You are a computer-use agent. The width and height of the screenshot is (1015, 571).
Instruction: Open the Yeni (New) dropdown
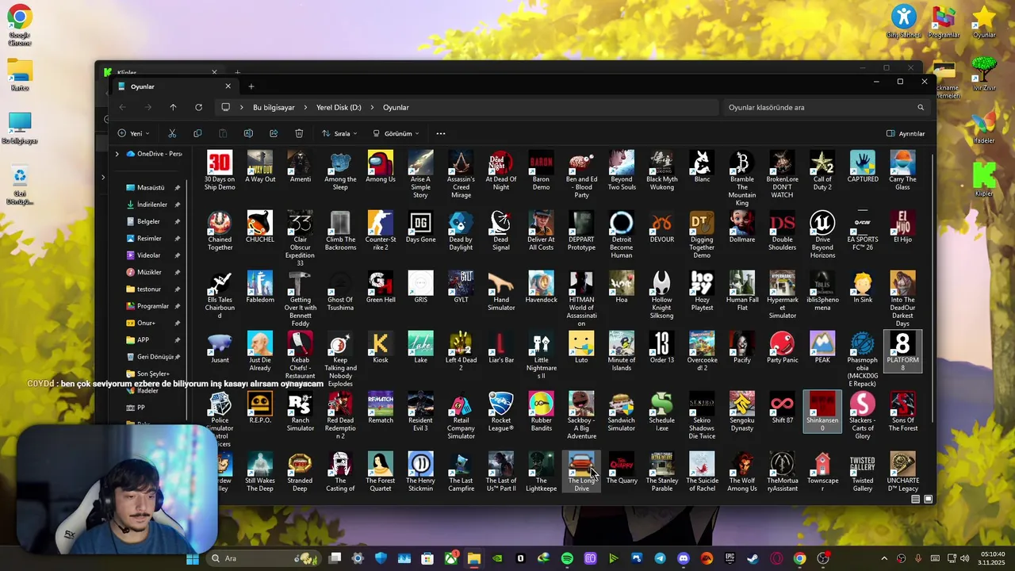click(x=133, y=133)
